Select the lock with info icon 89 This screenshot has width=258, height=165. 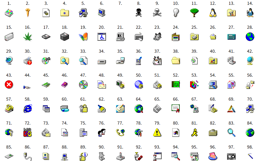click(x=83, y=156)
